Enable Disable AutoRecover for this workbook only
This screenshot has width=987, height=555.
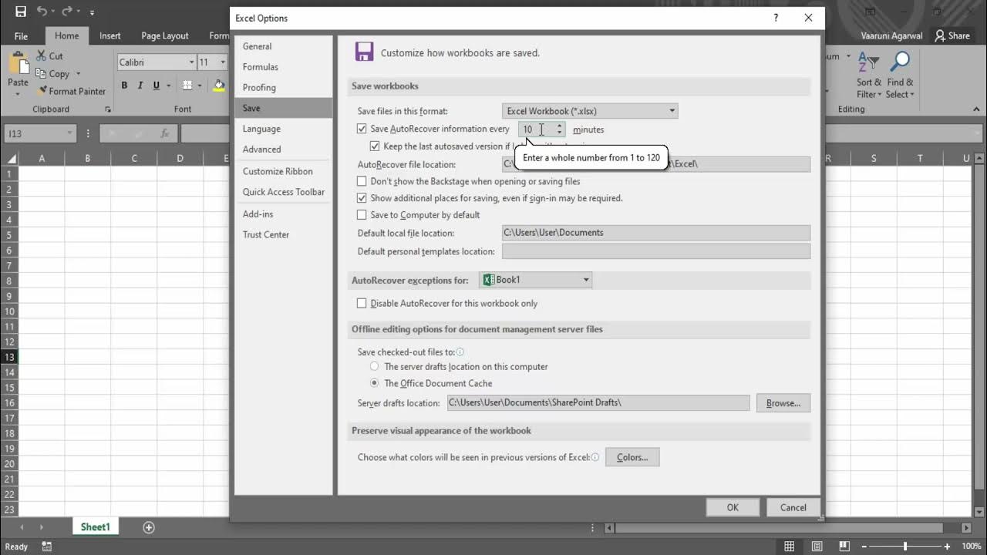click(x=362, y=303)
